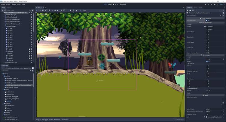
Task: Expand HorizonParallaxLayer2 tree node
Action: tap(4, 22)
